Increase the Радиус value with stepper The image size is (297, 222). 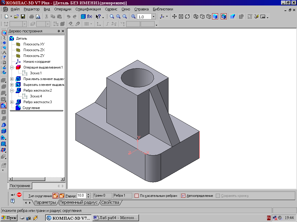88,194
